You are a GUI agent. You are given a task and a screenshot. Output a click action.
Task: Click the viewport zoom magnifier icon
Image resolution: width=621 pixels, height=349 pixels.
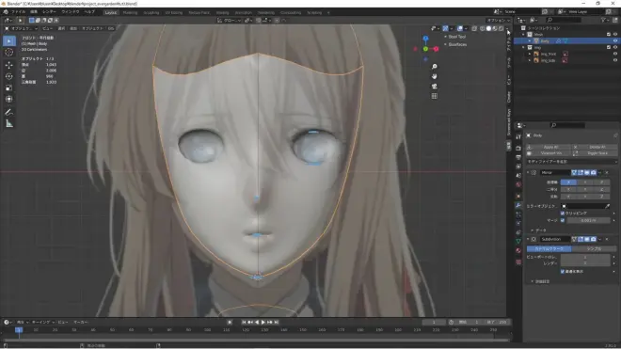(x=435, y=67)
